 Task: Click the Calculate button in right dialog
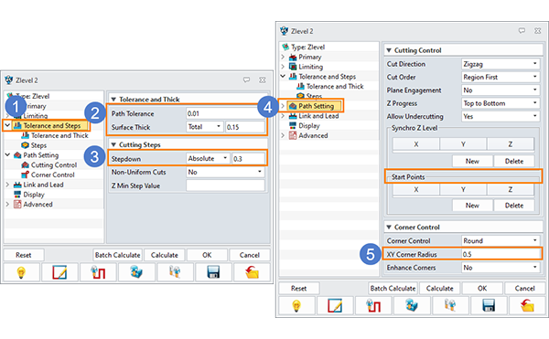(x=440, y=289)
